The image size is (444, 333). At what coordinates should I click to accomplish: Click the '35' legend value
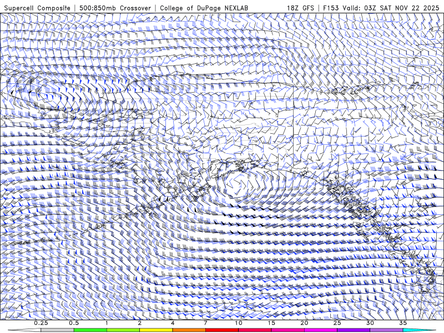(403, 323)
